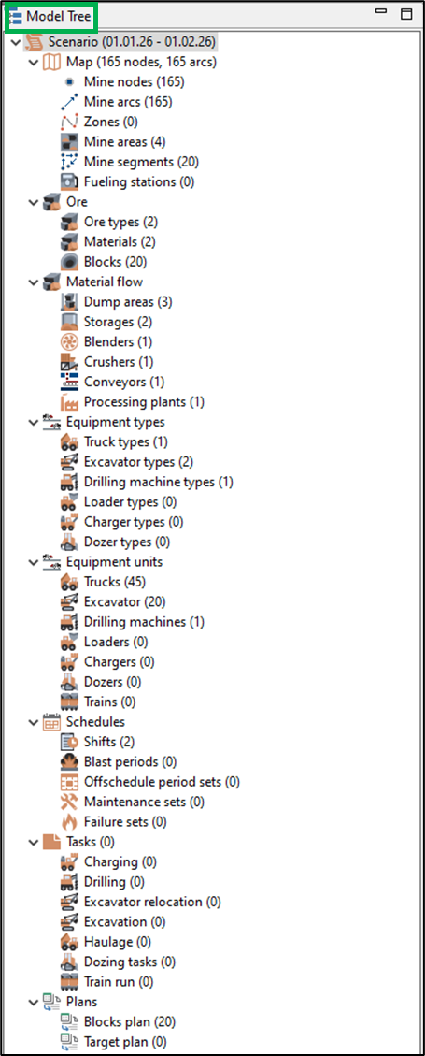Collapse the Map branch chevron
This screenshot has height=1056, width=425.
pos(34,62)
